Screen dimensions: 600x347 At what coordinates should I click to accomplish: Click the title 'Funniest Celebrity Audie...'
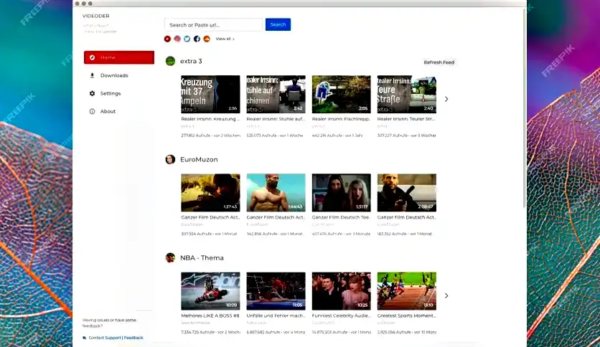[342, 315]
